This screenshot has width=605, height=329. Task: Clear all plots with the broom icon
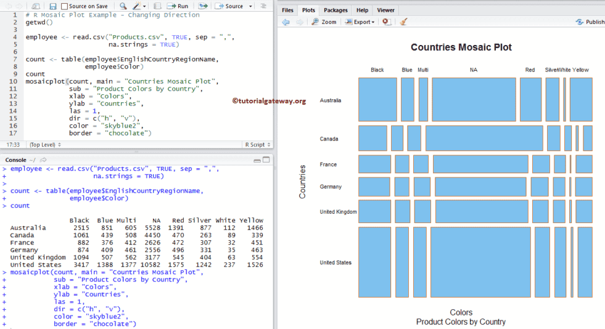(403, 22)
